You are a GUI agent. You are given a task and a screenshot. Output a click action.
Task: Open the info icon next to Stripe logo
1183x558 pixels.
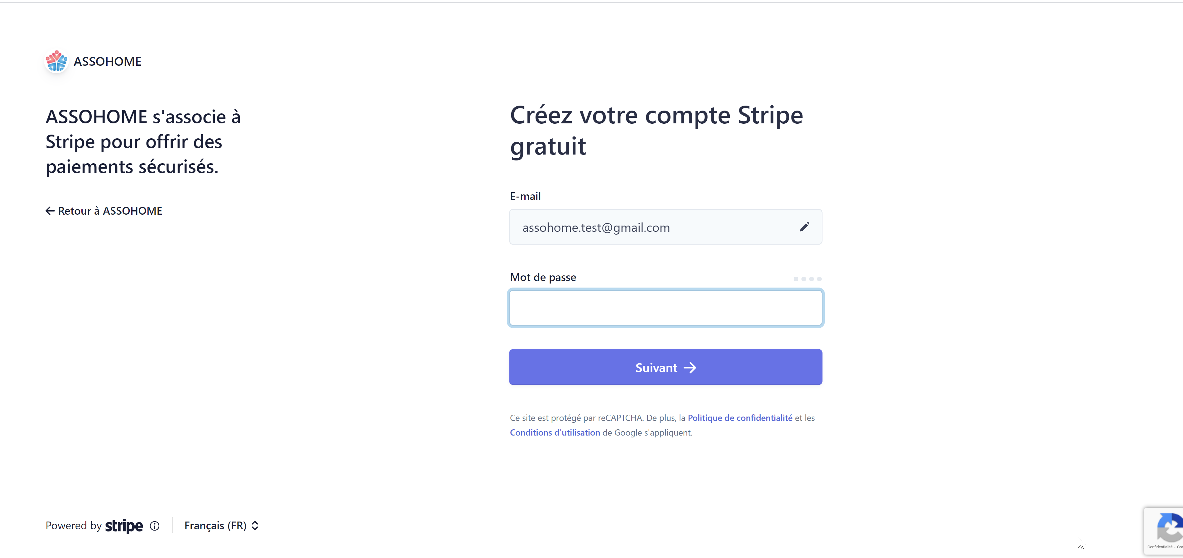155,526
